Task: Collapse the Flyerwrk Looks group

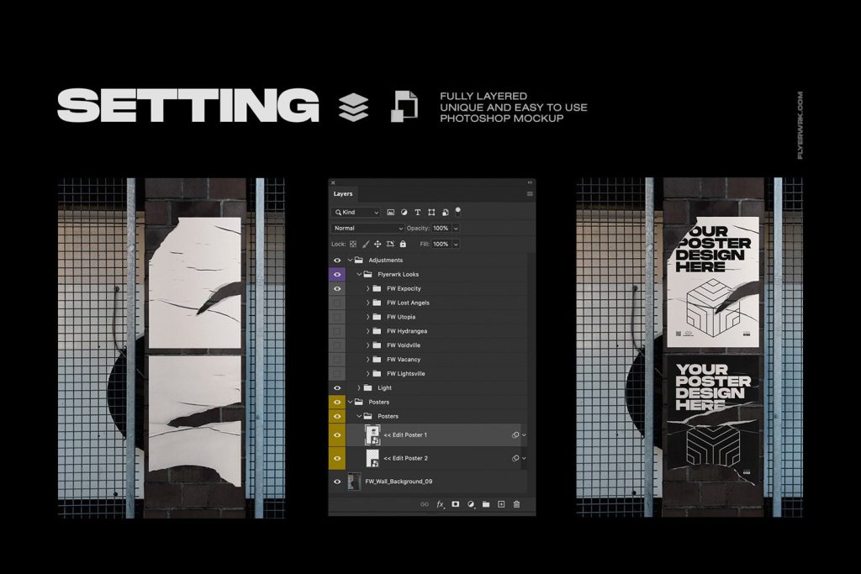Action: [x=359, y=274]
